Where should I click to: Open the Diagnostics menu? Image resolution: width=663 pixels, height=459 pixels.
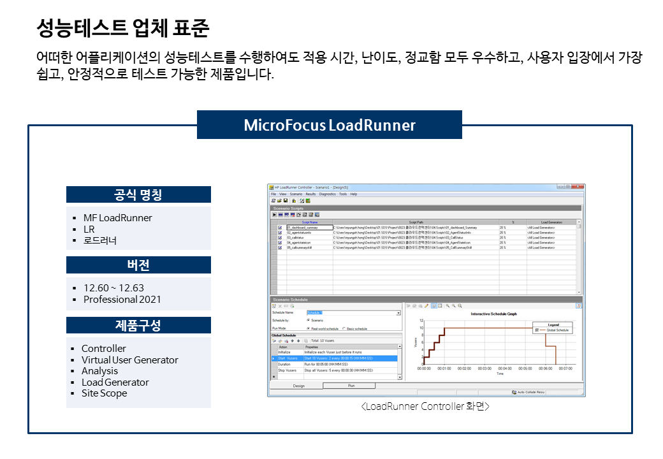(327, 194)
